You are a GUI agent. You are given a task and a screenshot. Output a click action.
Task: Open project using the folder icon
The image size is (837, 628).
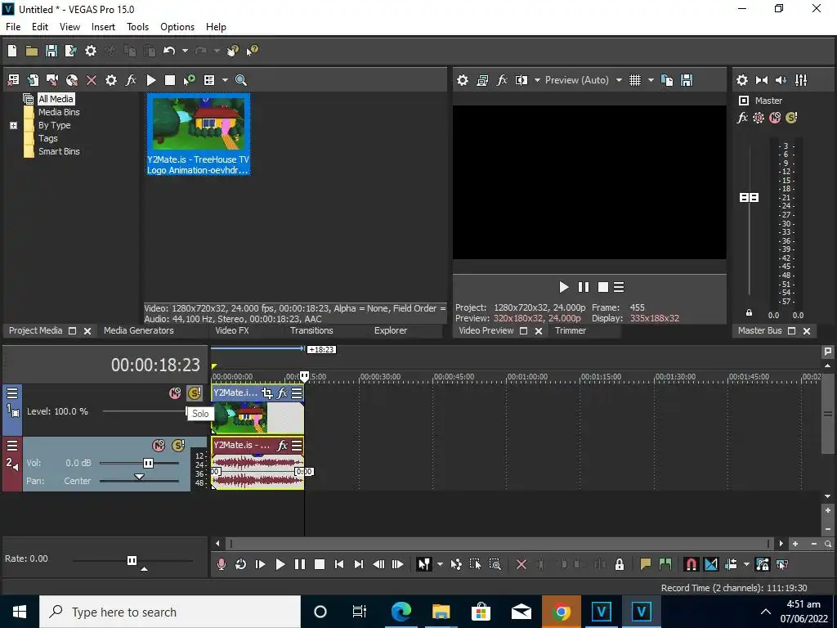[x=32, y=51]
